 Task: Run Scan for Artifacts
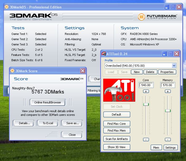pyautogui.click(x=117, y=139)
